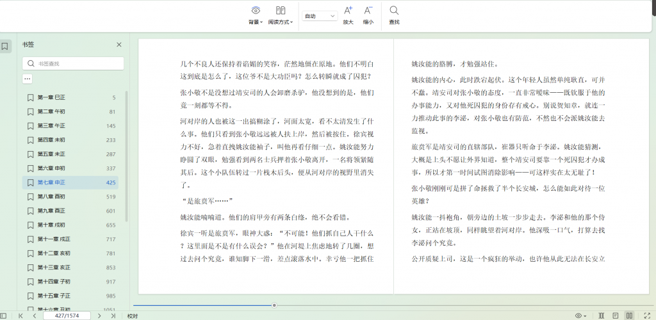Select highlighted bookmark 第七章 申正
656x320 pixels.
pos(70,182)
